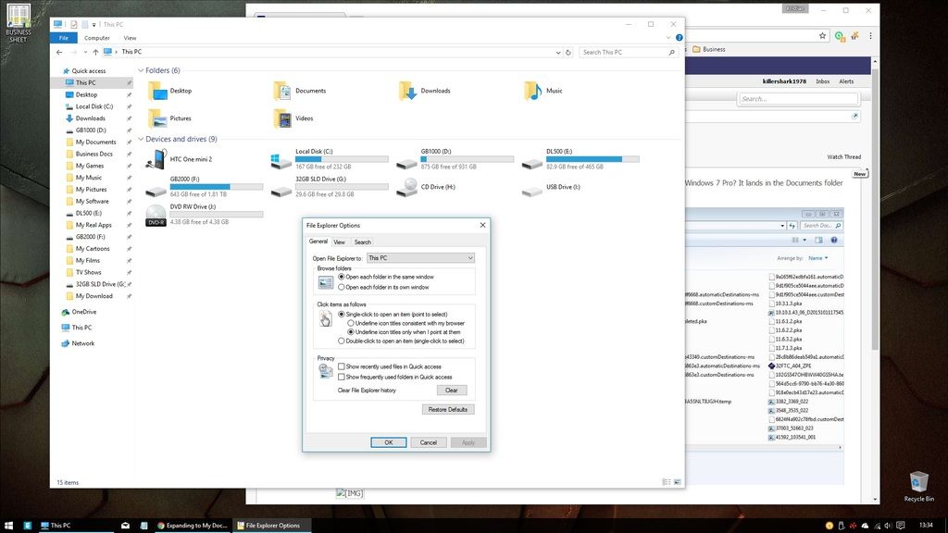Click the Search This PC field
Screen dimensions: 948x533
pos(628,53)
